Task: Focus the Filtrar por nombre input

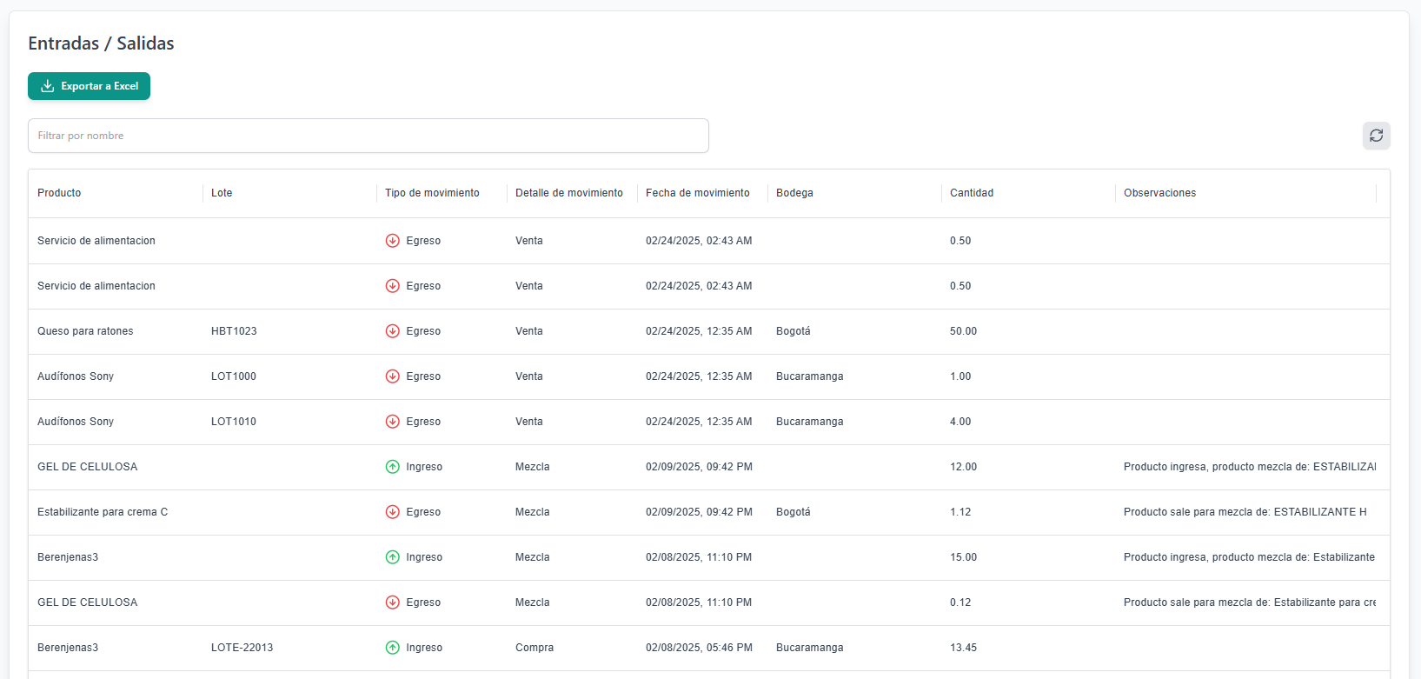Action: [369, 136]
